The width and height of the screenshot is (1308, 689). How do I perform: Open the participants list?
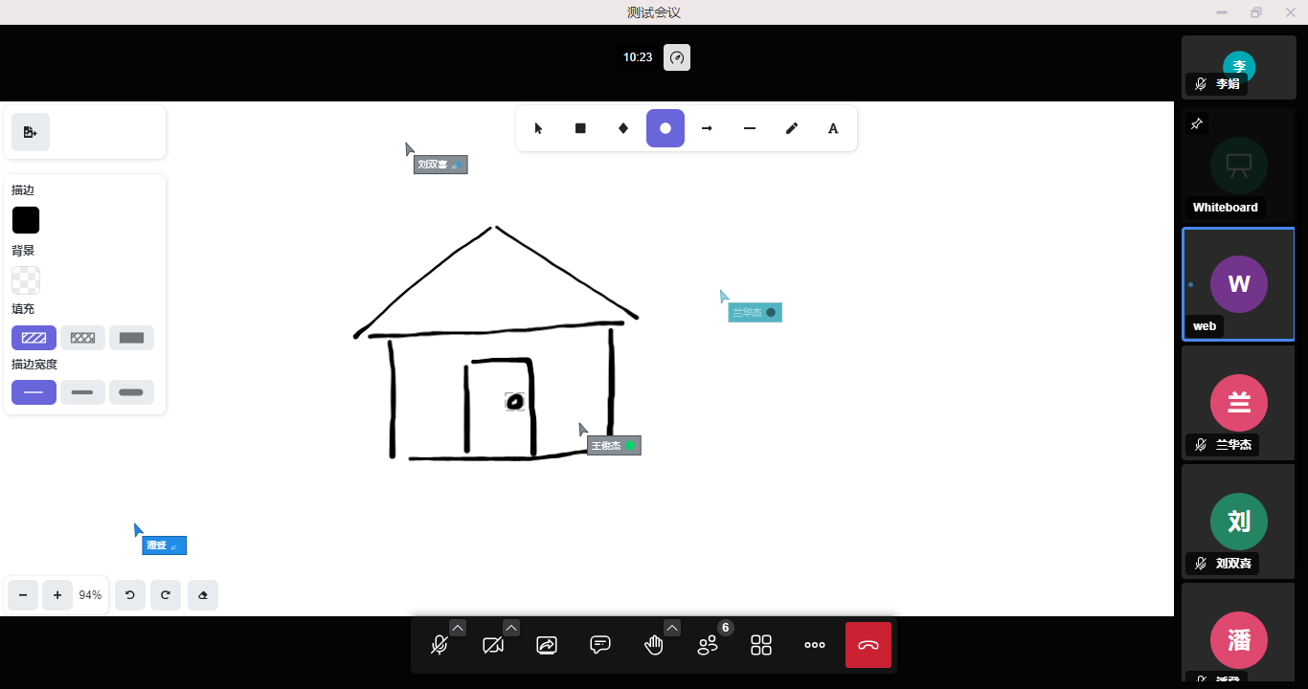(708, 645)
